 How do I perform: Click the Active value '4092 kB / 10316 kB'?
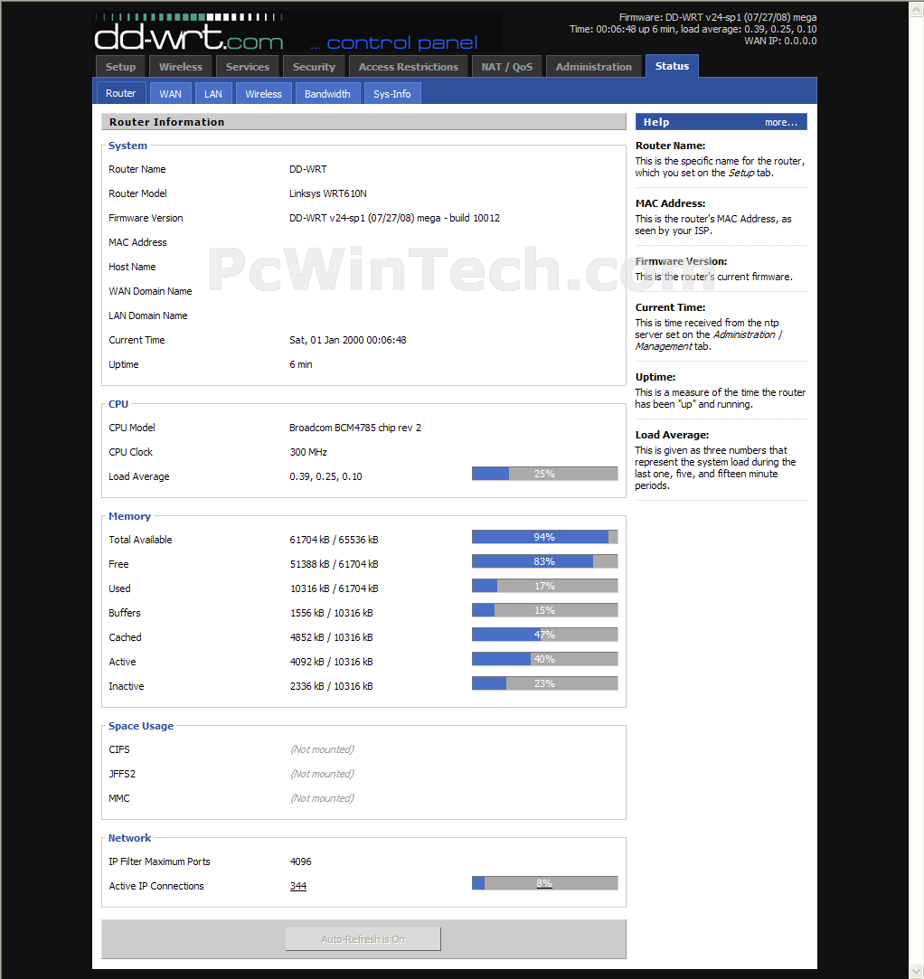coord(332,661)
